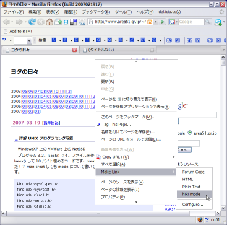The image size is (227, 225).
Task: Open the forward history dropdown arrow
Action: [x=25, y=22]
